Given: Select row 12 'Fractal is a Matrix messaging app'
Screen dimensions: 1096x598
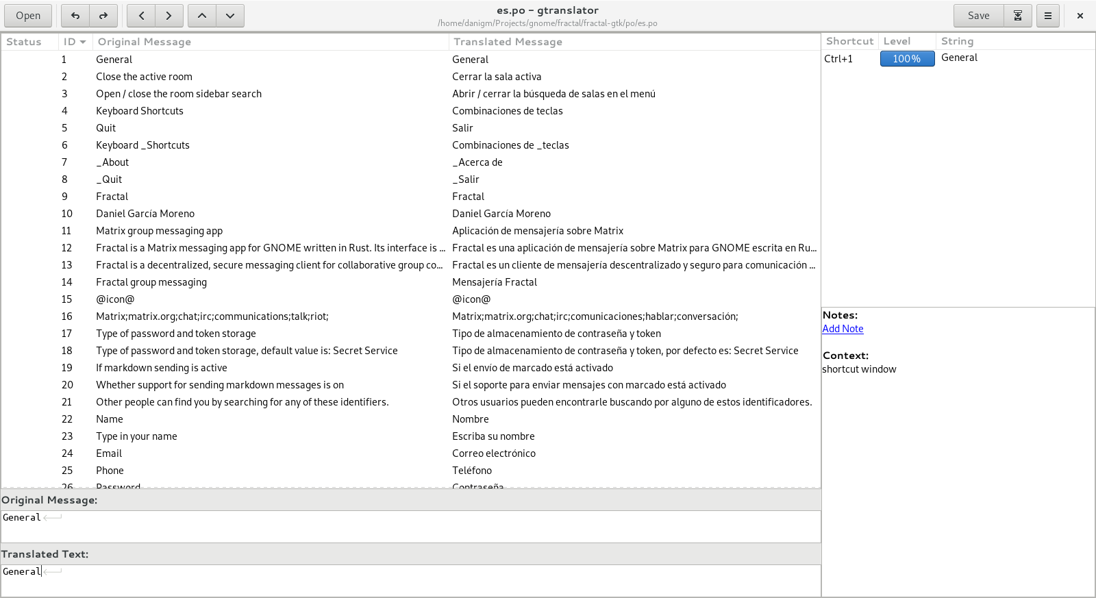Looking at the screenshot, I should 411,248.
